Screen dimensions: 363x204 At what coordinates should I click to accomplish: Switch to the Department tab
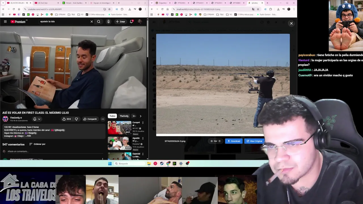point(163,3)
